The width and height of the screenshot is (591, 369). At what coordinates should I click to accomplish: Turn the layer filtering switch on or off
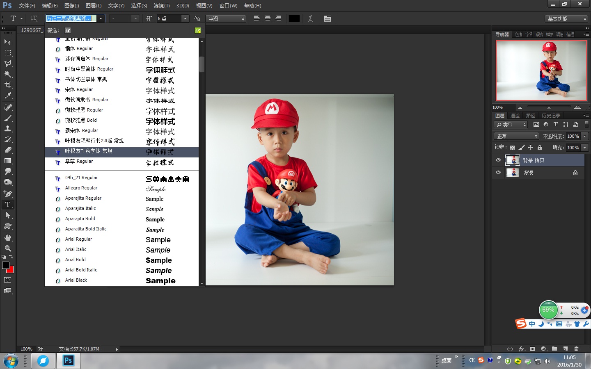click(586, 125)
